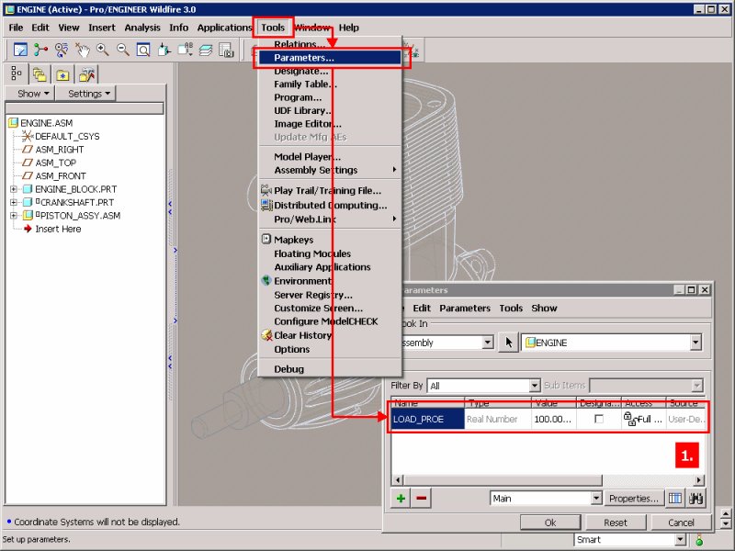The height and width of the screenshot is (551, 735).
Task: Toggle the Designate checkbox for LOAD_PROE
Action: coord(599,419)
